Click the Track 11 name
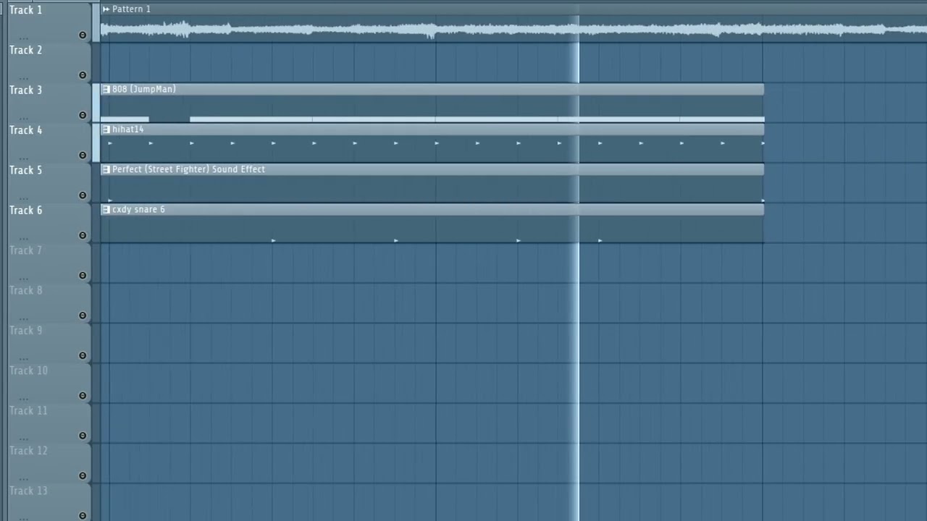Screen dimensions: 927x521 [28, 410]
